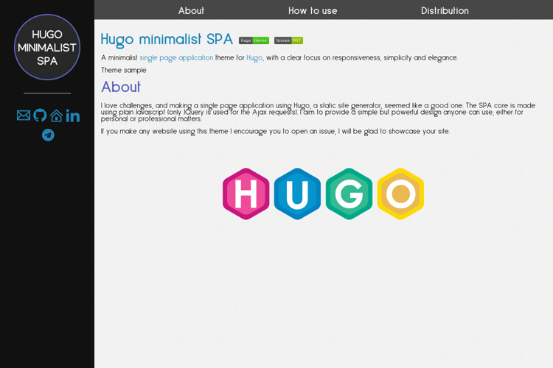The height and width of the screenshot is (368, 553).
Task: Click the Hugo Minimalist SPA circular logo
Action: click(x=47, y=47)
